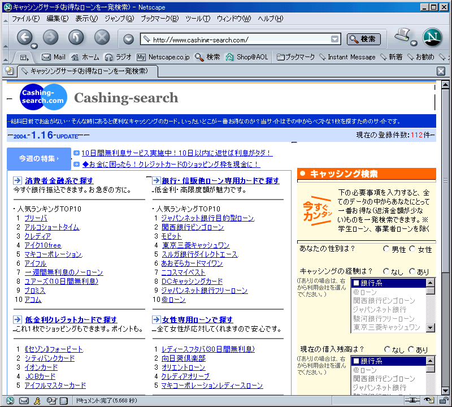Click the Navigator icon in status bar
452x407 pixels.
tap(10, 400)
